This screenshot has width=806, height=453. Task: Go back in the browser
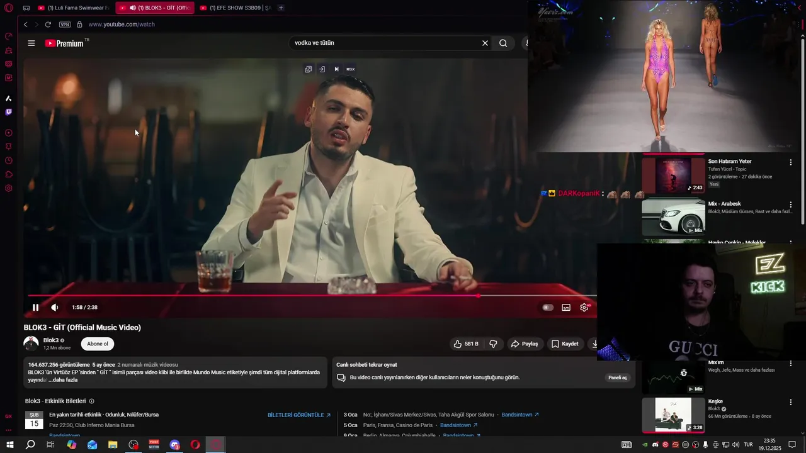(25, 25)
